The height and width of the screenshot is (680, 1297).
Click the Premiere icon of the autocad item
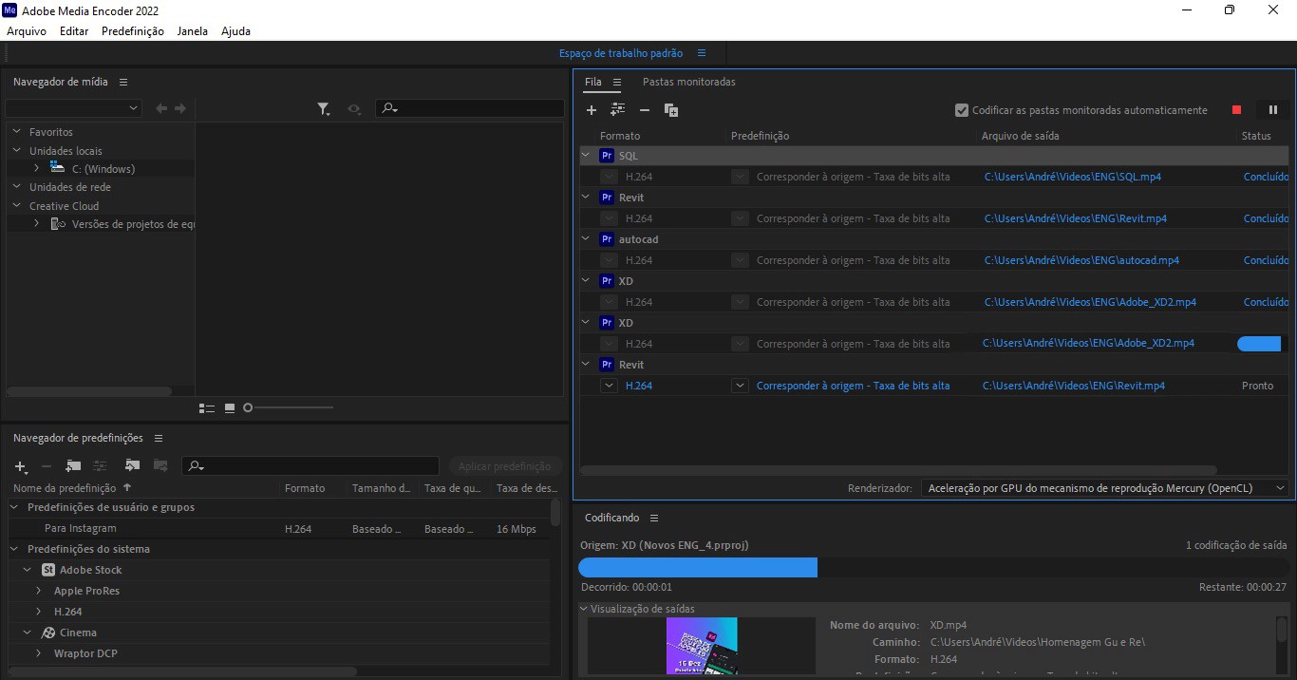608,239
